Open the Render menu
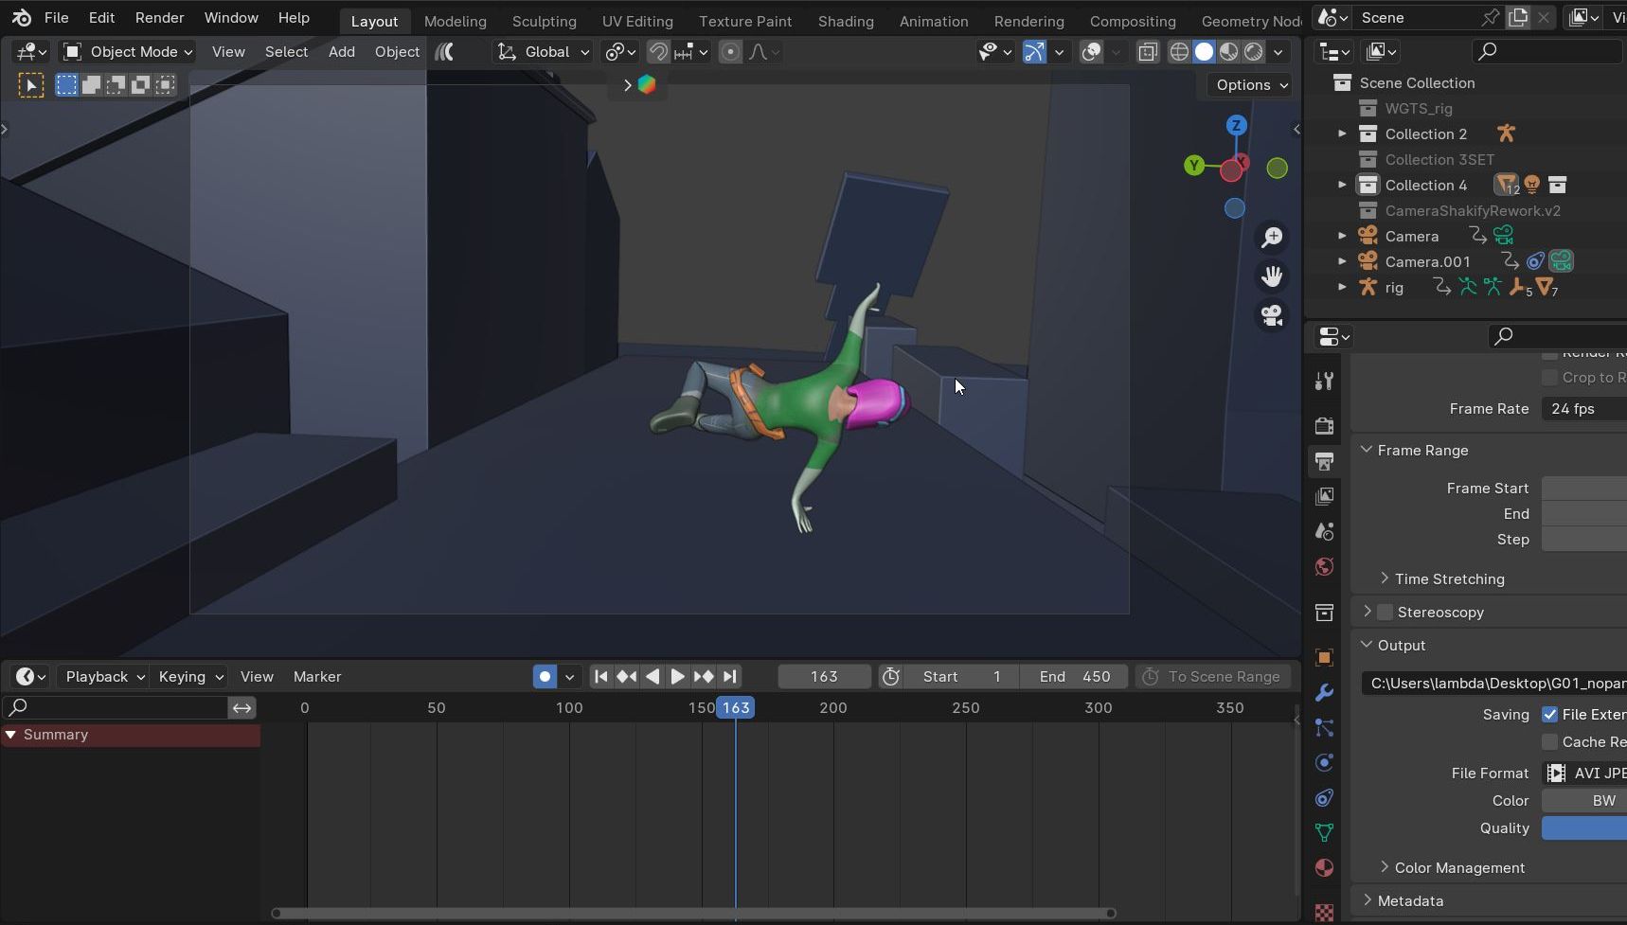Screen dimensions: 1627x925 pyautogui.click(x=159, y=18)
